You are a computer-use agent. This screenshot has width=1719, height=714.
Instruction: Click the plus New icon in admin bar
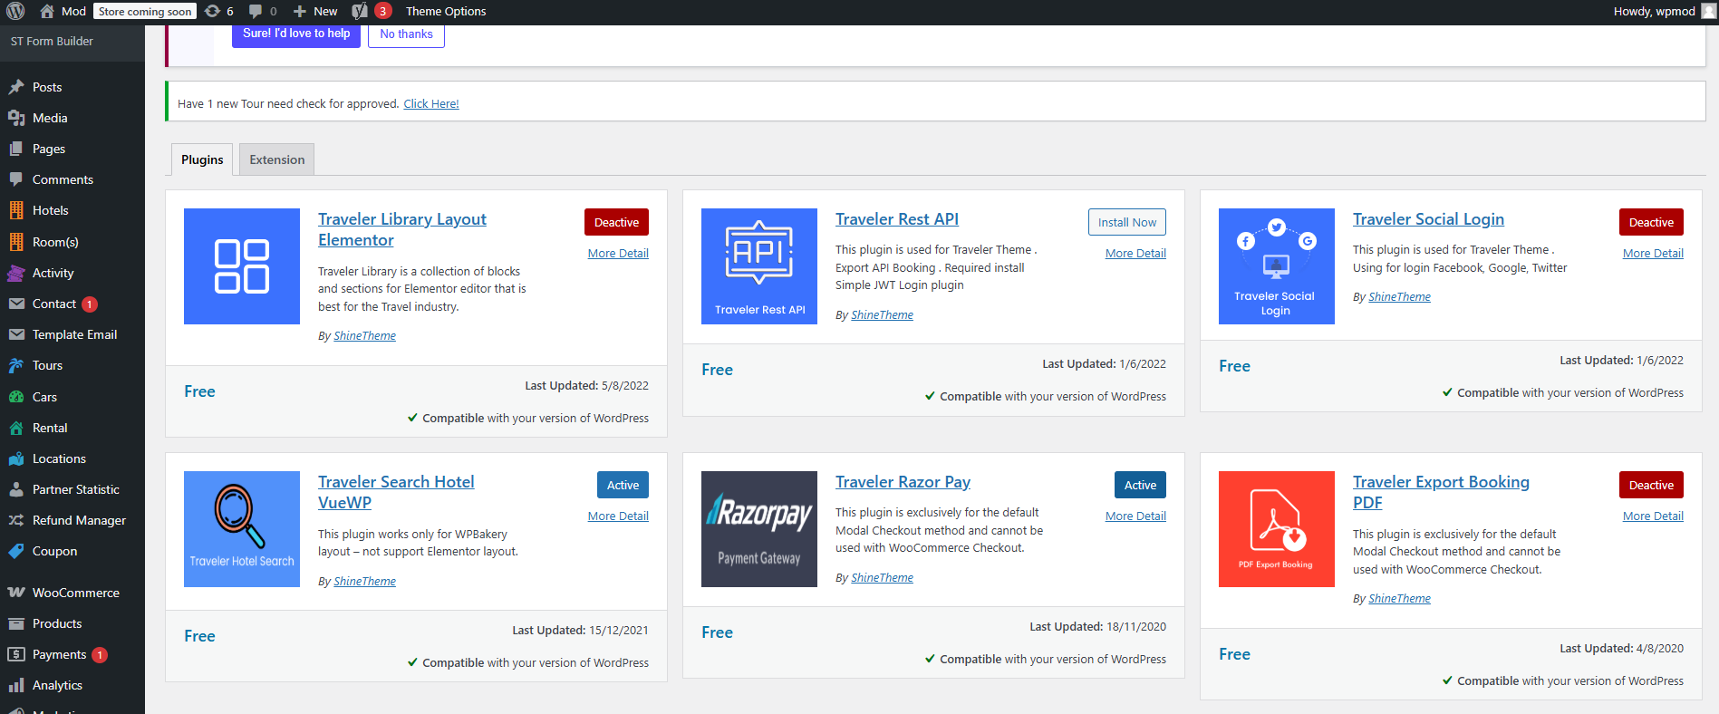point(300,11)
